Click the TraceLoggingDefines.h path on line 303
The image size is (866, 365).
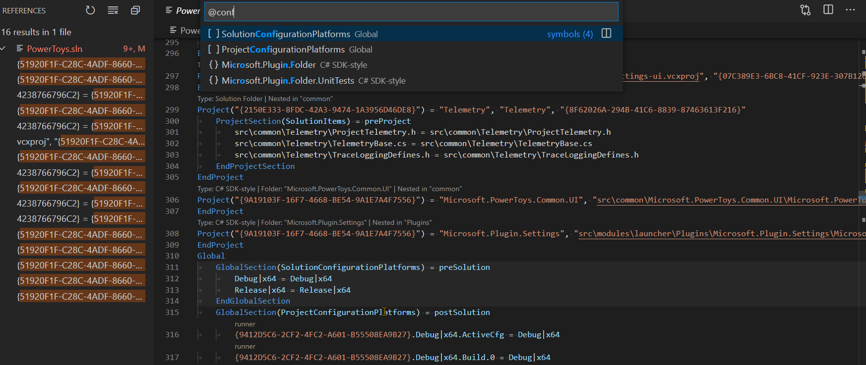[332, 155]
